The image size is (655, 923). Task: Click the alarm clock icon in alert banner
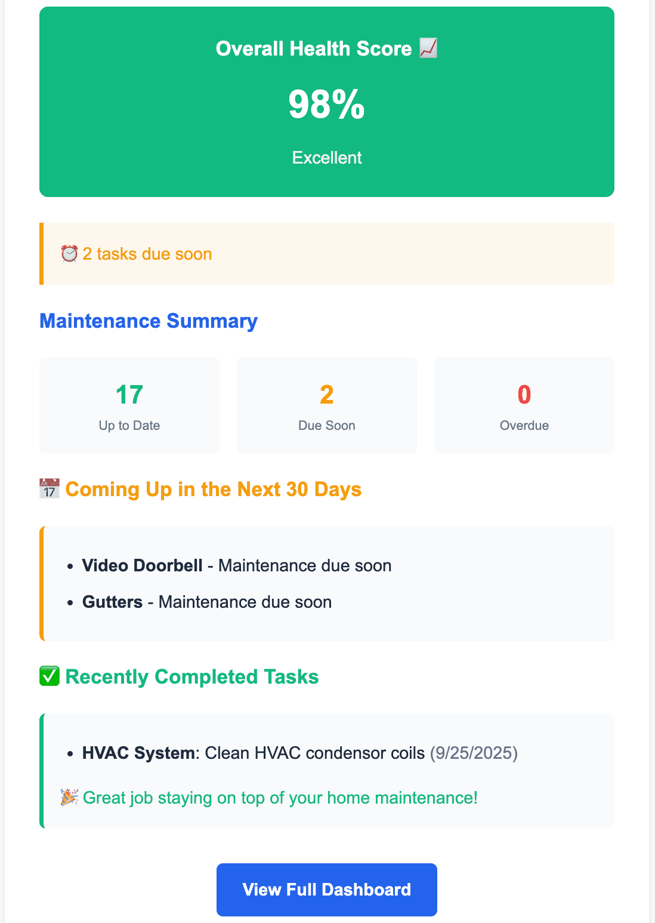click(x=69, y=254)
